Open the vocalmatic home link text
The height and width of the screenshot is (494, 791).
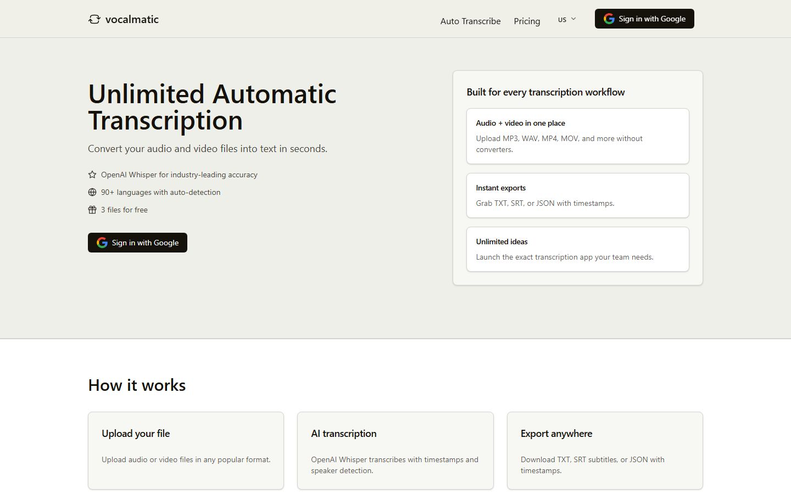click(x=132, y=19)
